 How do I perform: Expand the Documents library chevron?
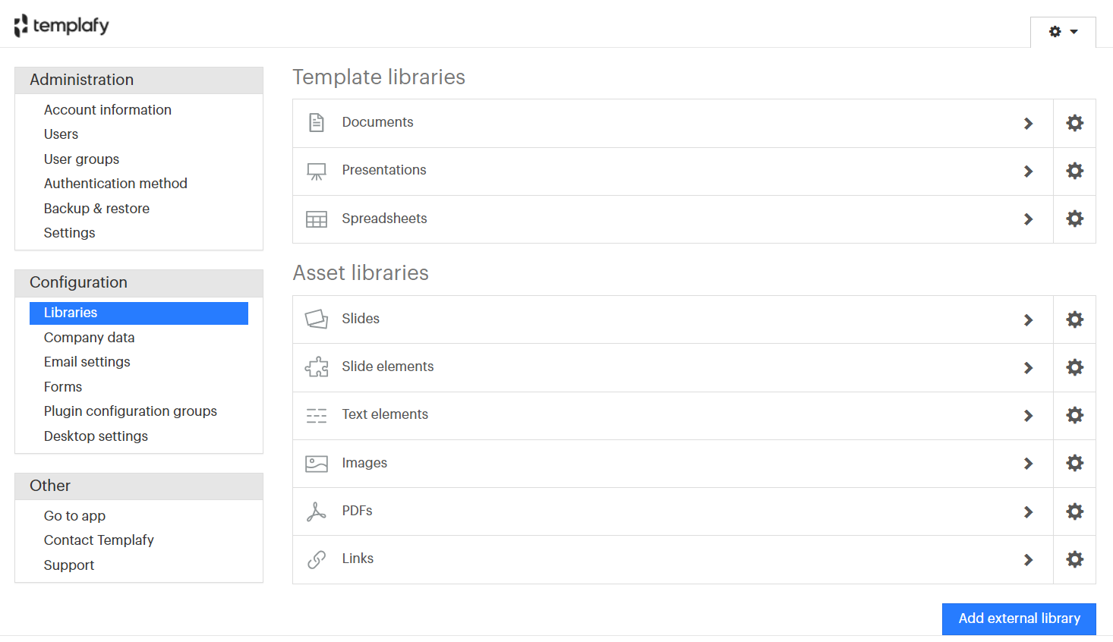(1028, 123)
